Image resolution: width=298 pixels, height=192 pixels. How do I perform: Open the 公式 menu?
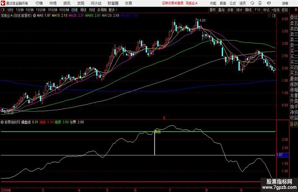pos(233,3)
